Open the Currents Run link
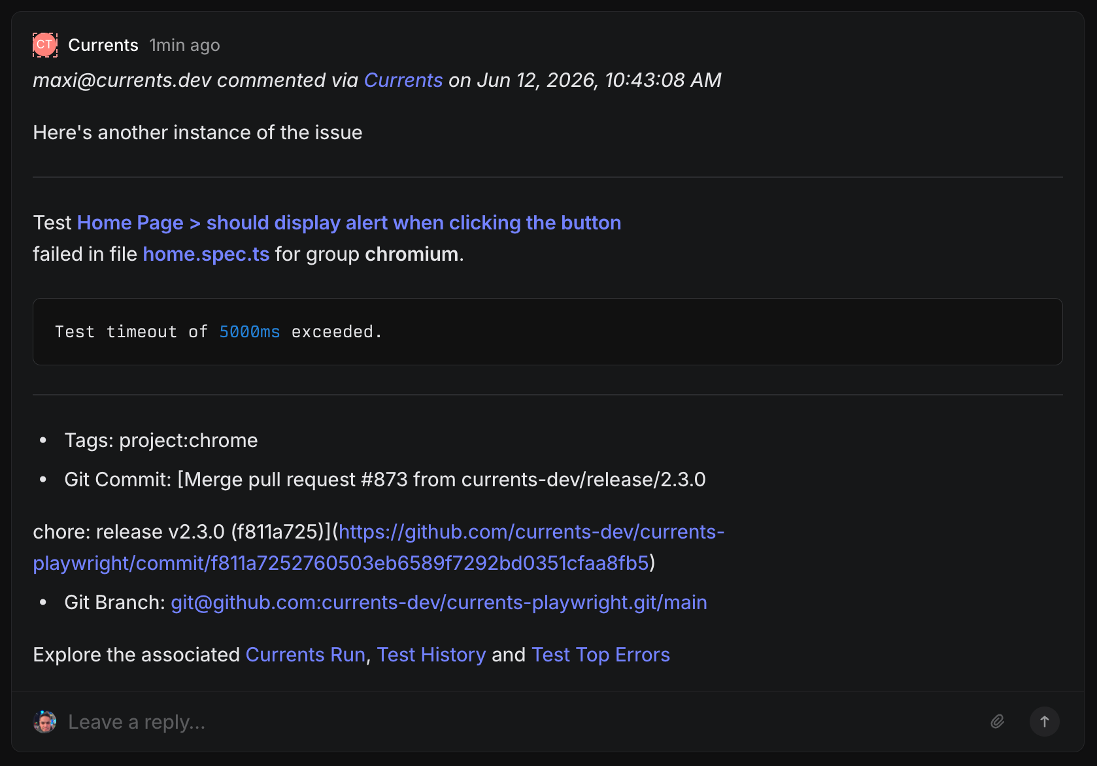 305,655
